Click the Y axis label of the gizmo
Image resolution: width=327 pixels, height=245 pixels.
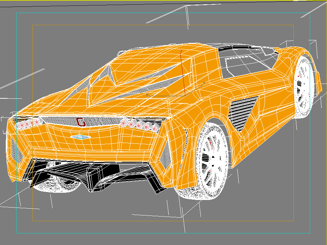(147, 94)
